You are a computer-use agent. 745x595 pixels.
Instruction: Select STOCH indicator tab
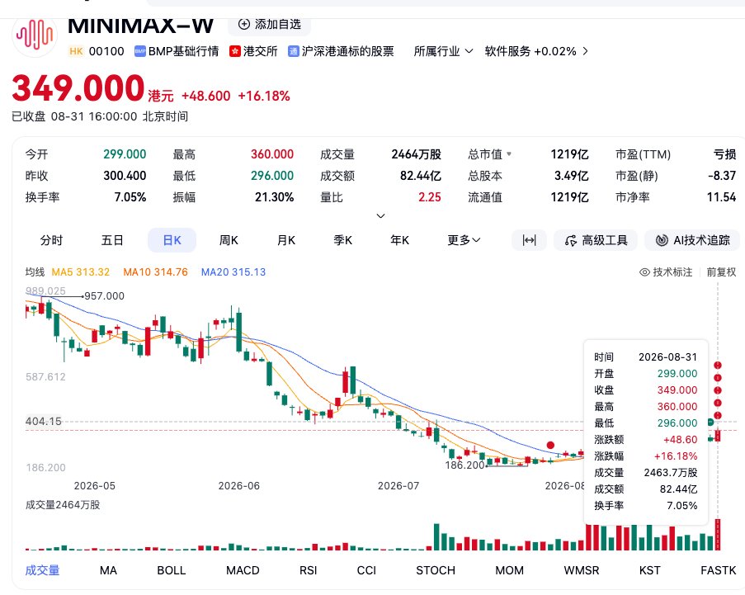[x=436, y=570]
